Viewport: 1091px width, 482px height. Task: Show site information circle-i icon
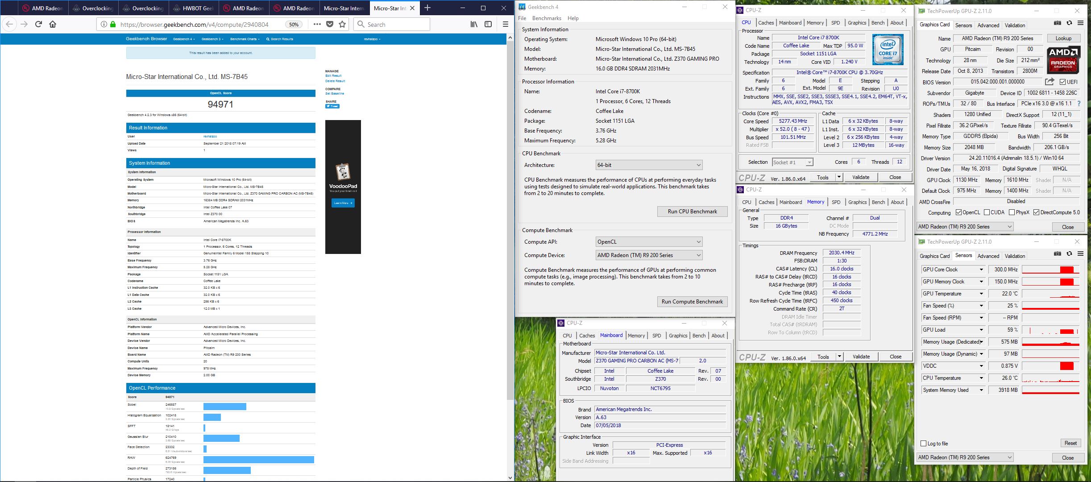pos(104,25)
